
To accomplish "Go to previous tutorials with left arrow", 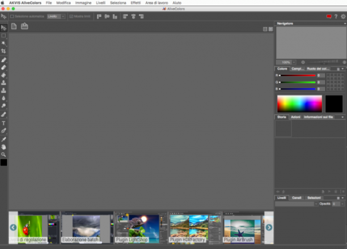I will [13, 227].
